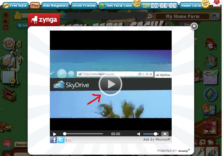Toggle game music note icon

[x=6, y=27]
